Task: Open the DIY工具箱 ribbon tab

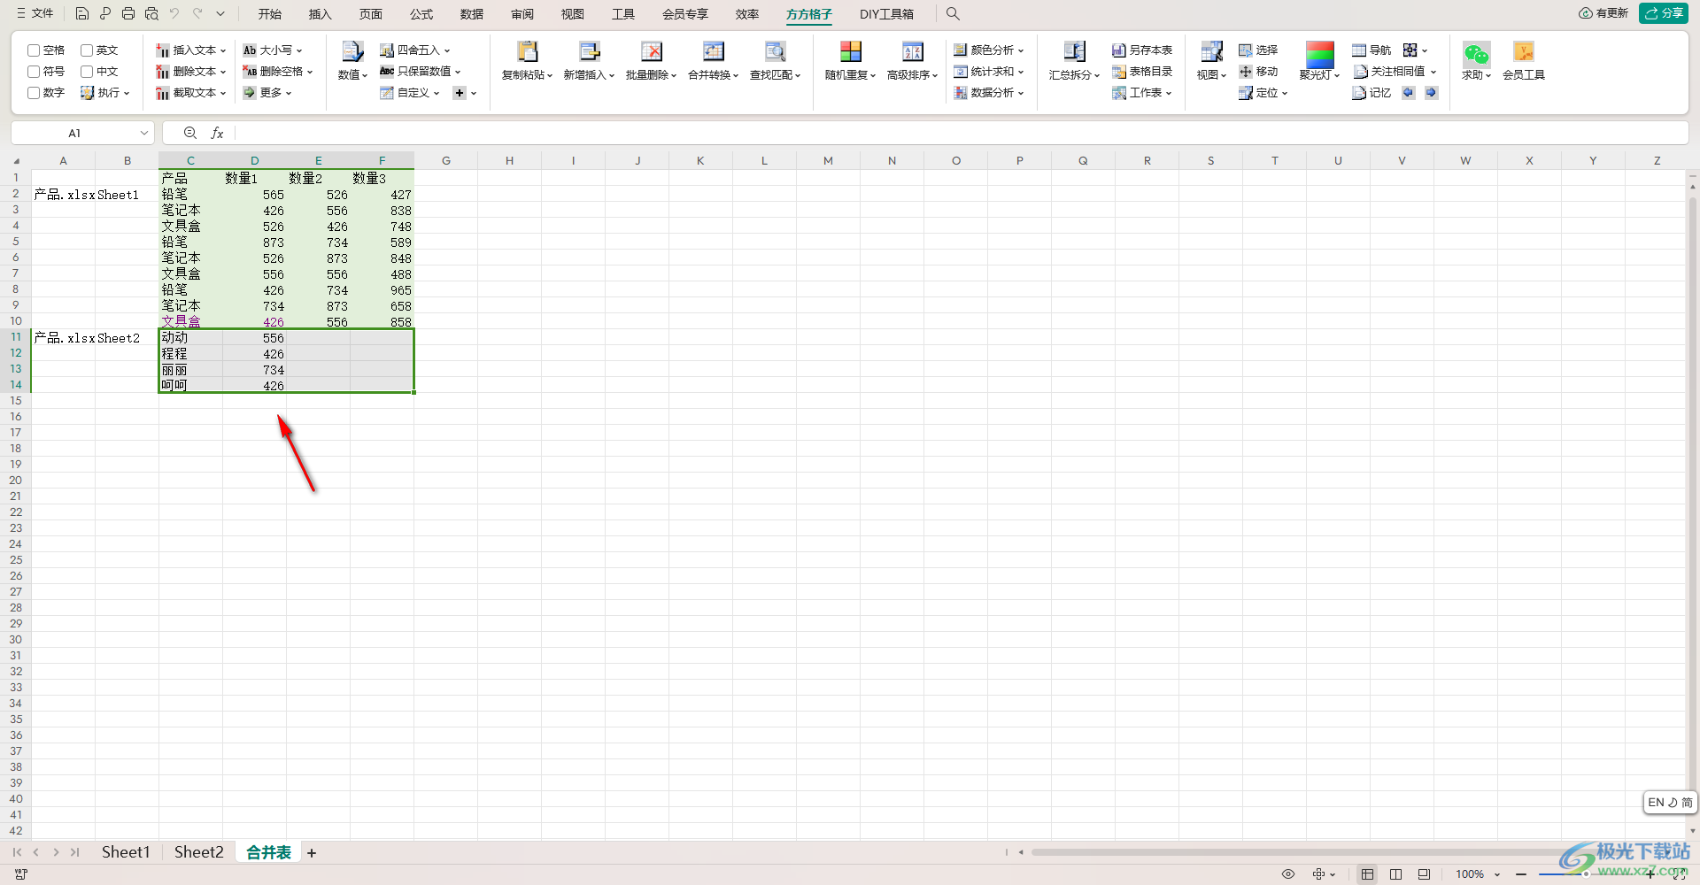Action: coord(886,14)
